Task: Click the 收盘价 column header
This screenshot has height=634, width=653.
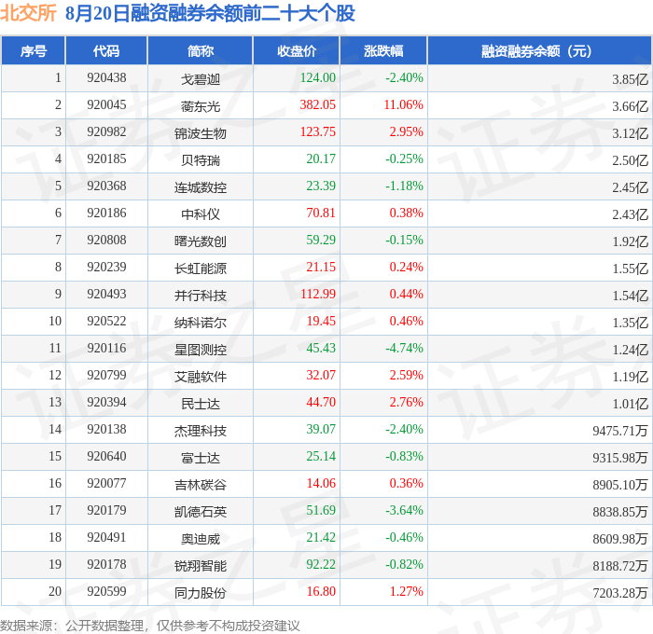Action: tap(297, 50)
